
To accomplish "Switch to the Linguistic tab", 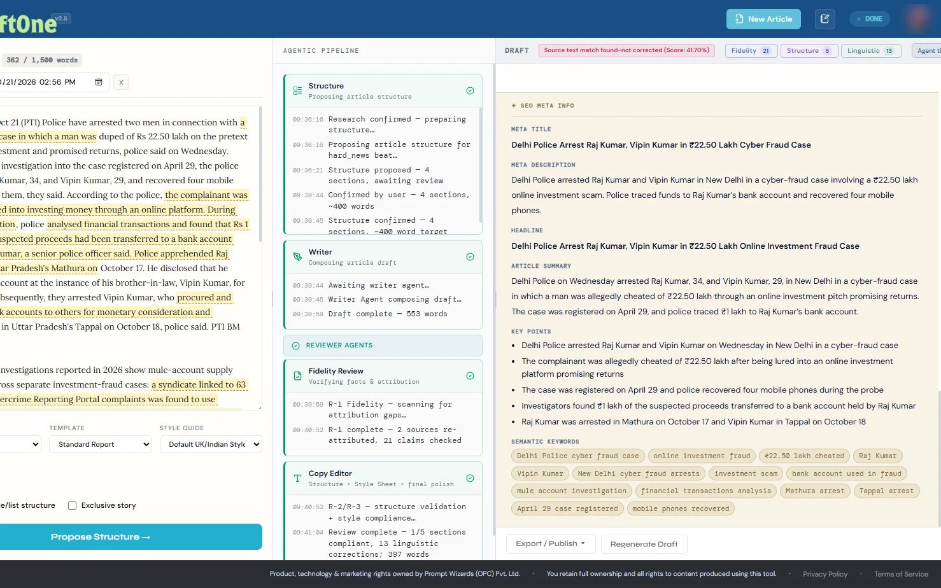I will point(870,51).
